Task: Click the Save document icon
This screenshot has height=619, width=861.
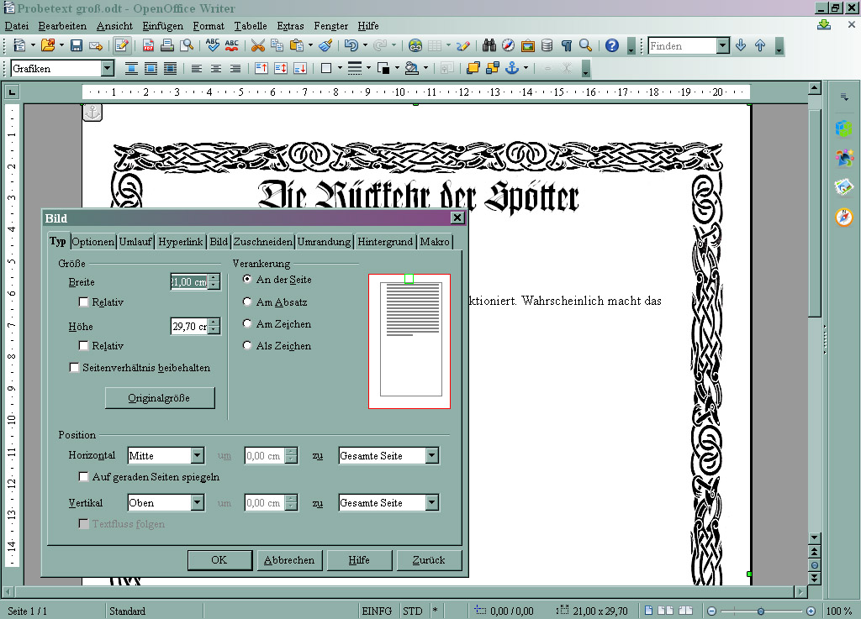Action: point(77,45)
